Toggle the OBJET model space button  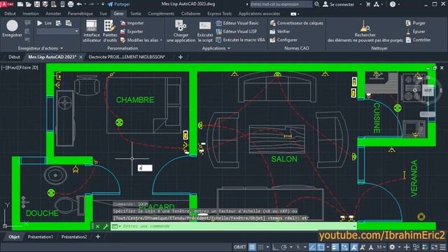239,247
